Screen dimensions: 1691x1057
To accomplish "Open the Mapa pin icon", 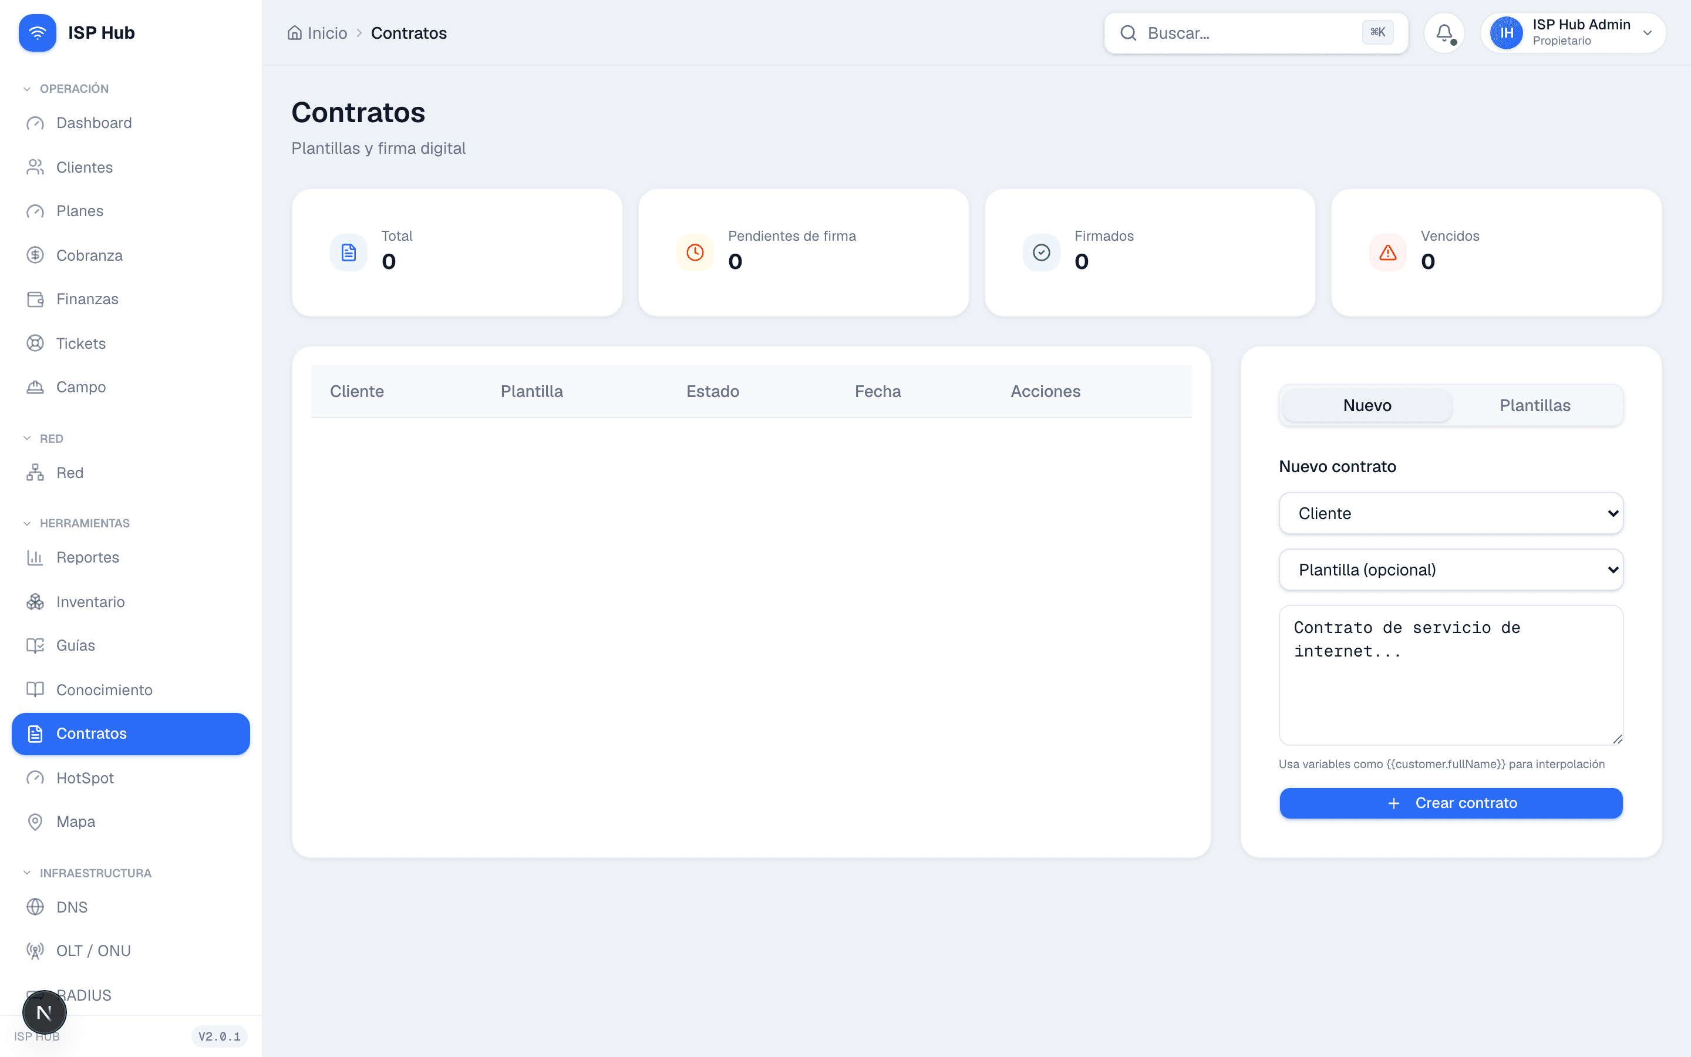I will [x=35, y=822].
